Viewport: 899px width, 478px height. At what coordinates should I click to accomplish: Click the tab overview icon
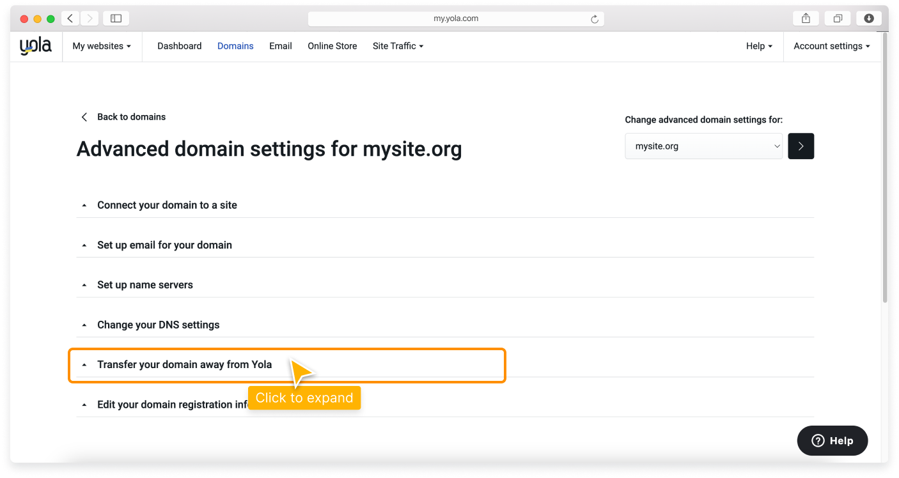[837, 18]
